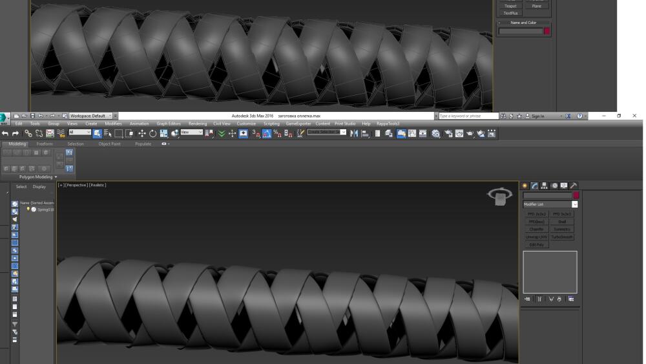Open the Select by Name dialog
646x364 pixels.
coord(107,133)
